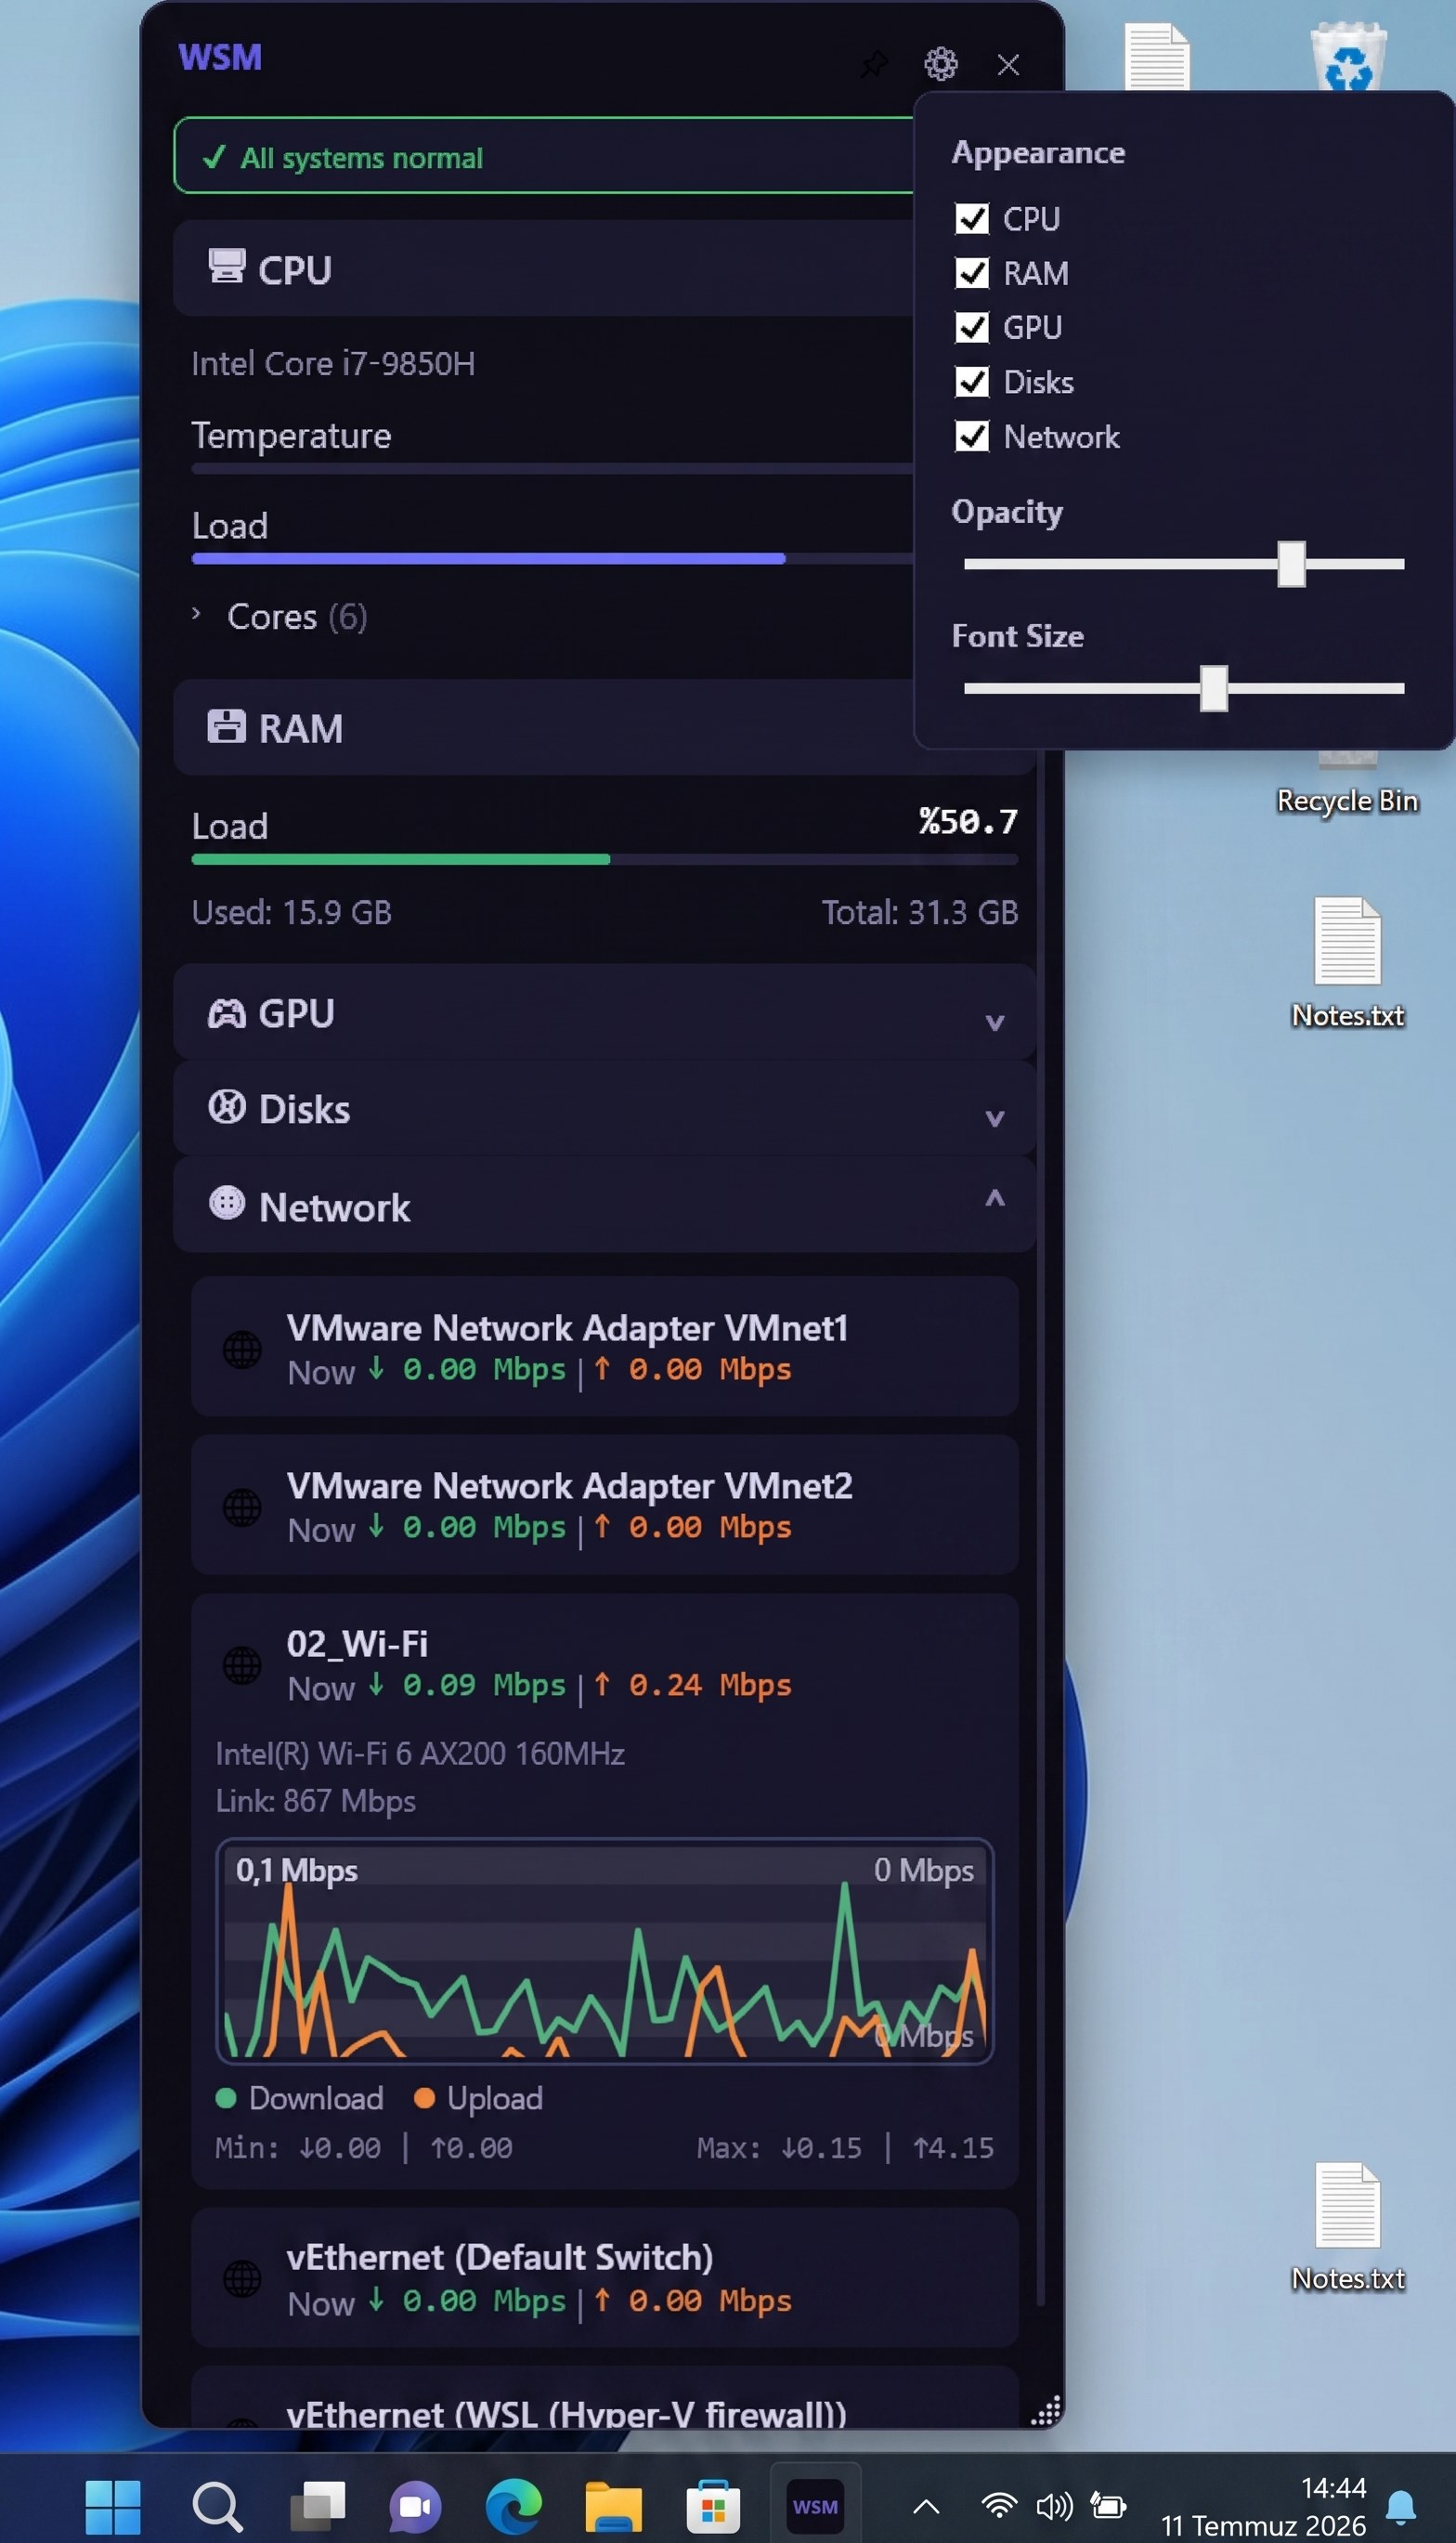This screenshot has height=2543, width=1456.
Task: Click the Total: 31.3 GB text
Action: [920, 912]
